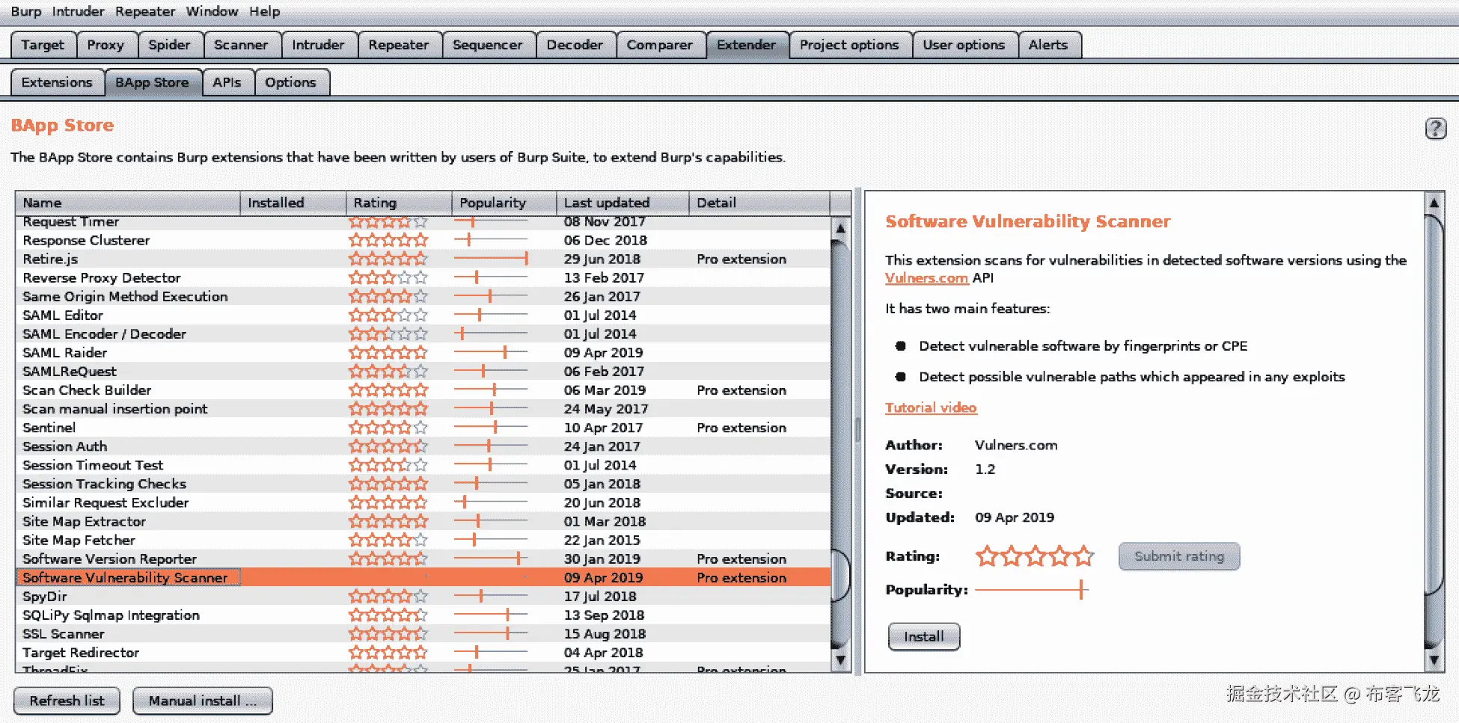Image resolution: width=1459 pixels, height=723 pixels.
Task: Open the Tutorial video link
Action: click(931, 407)
